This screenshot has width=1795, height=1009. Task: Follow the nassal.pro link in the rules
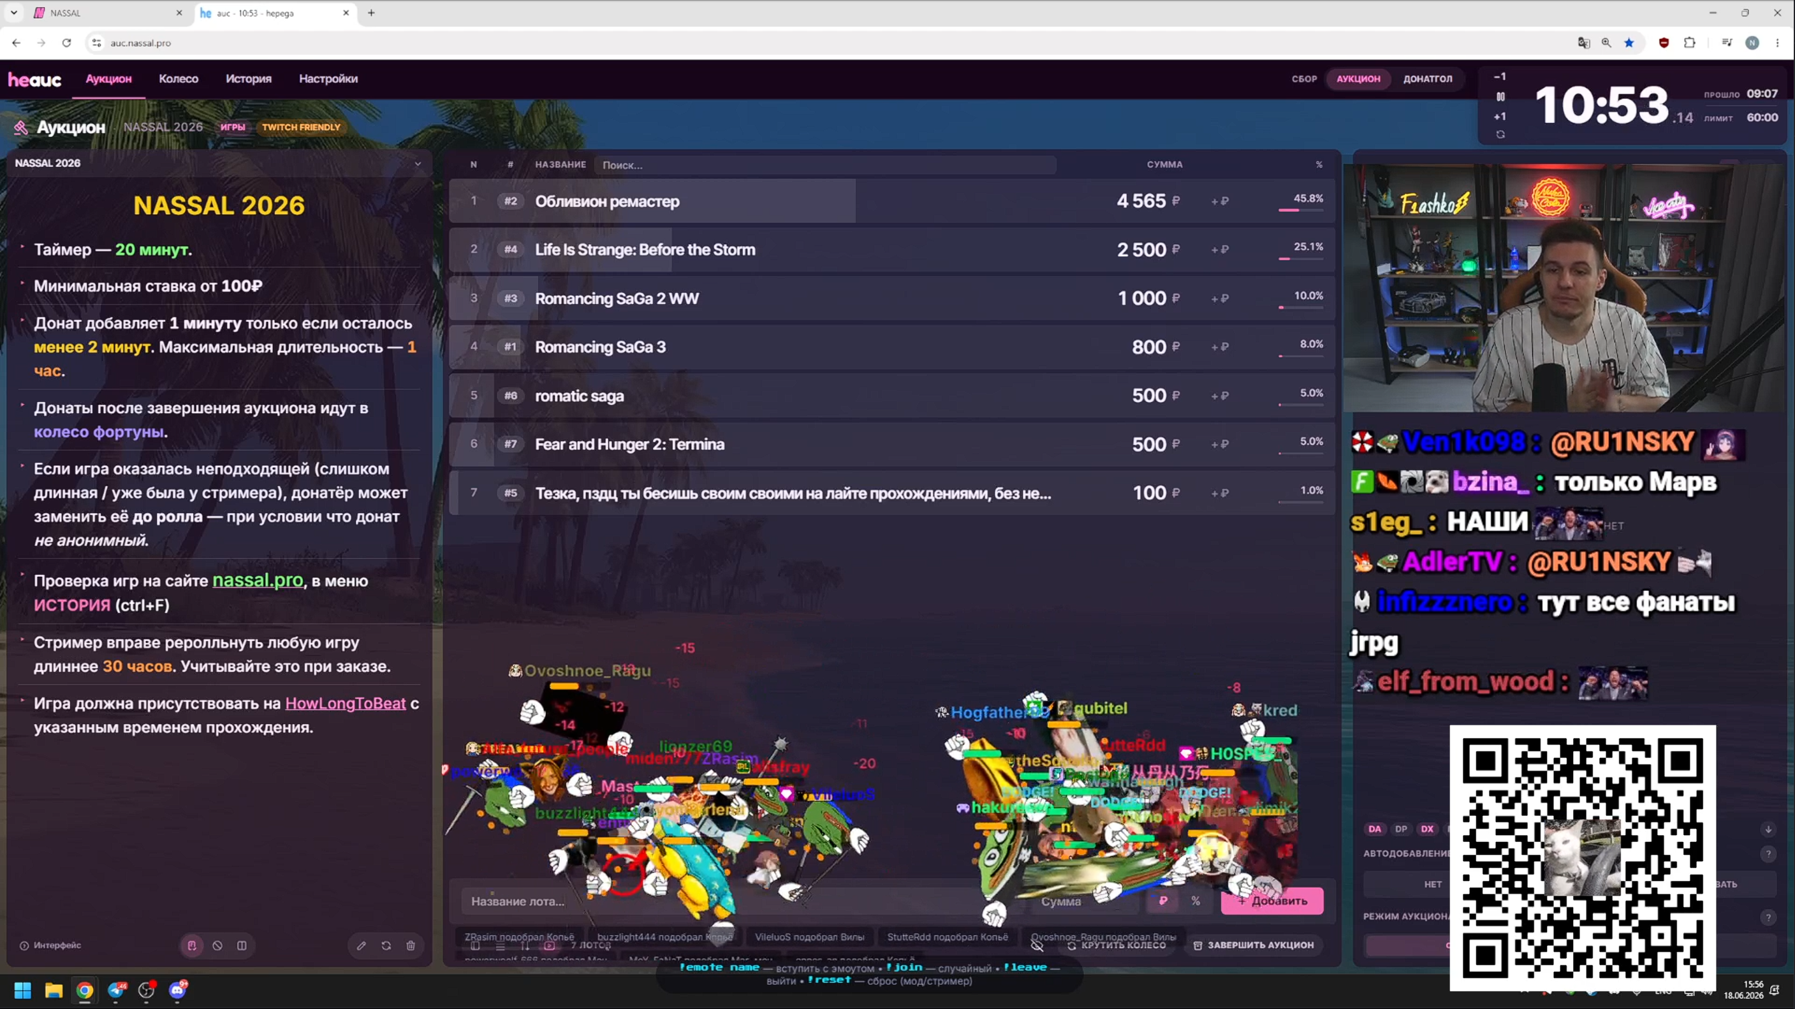tap(258, 579)
